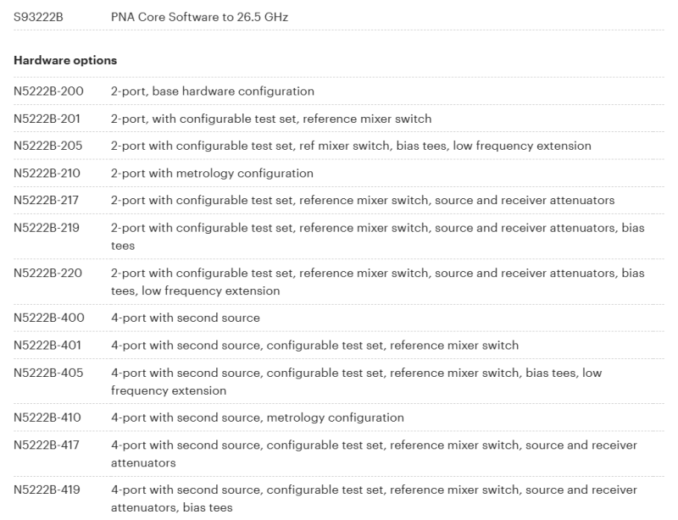Viewport: 678px width, 520px height.
Task: Click the 2-port with metrology configuration description
Action: click(212, 174)
